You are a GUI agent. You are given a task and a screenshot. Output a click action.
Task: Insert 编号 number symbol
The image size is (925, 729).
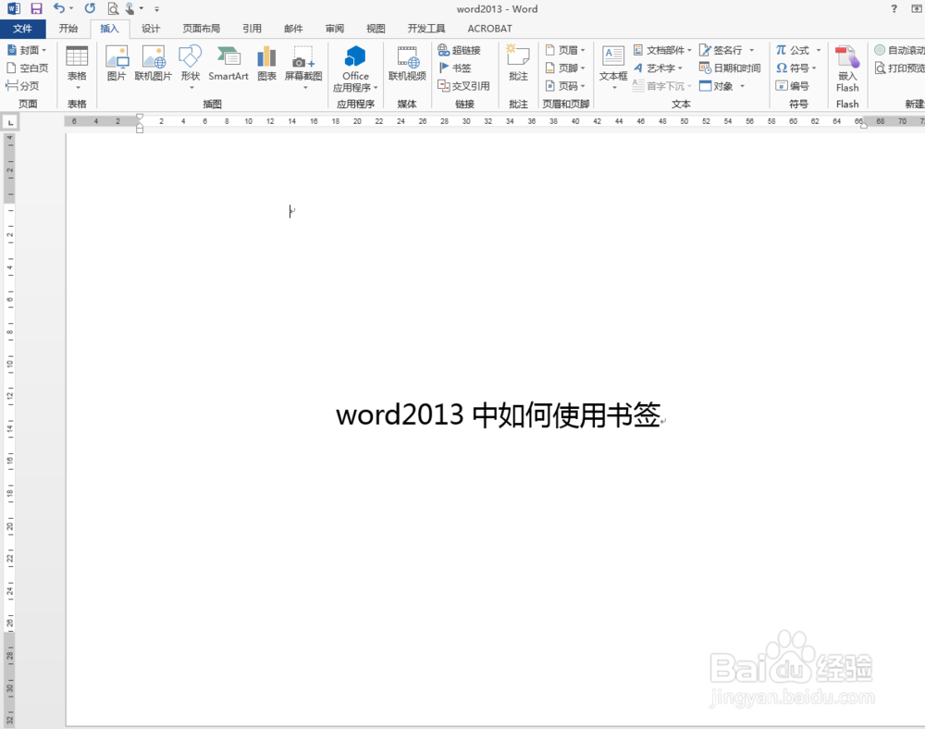click(793, 86)
